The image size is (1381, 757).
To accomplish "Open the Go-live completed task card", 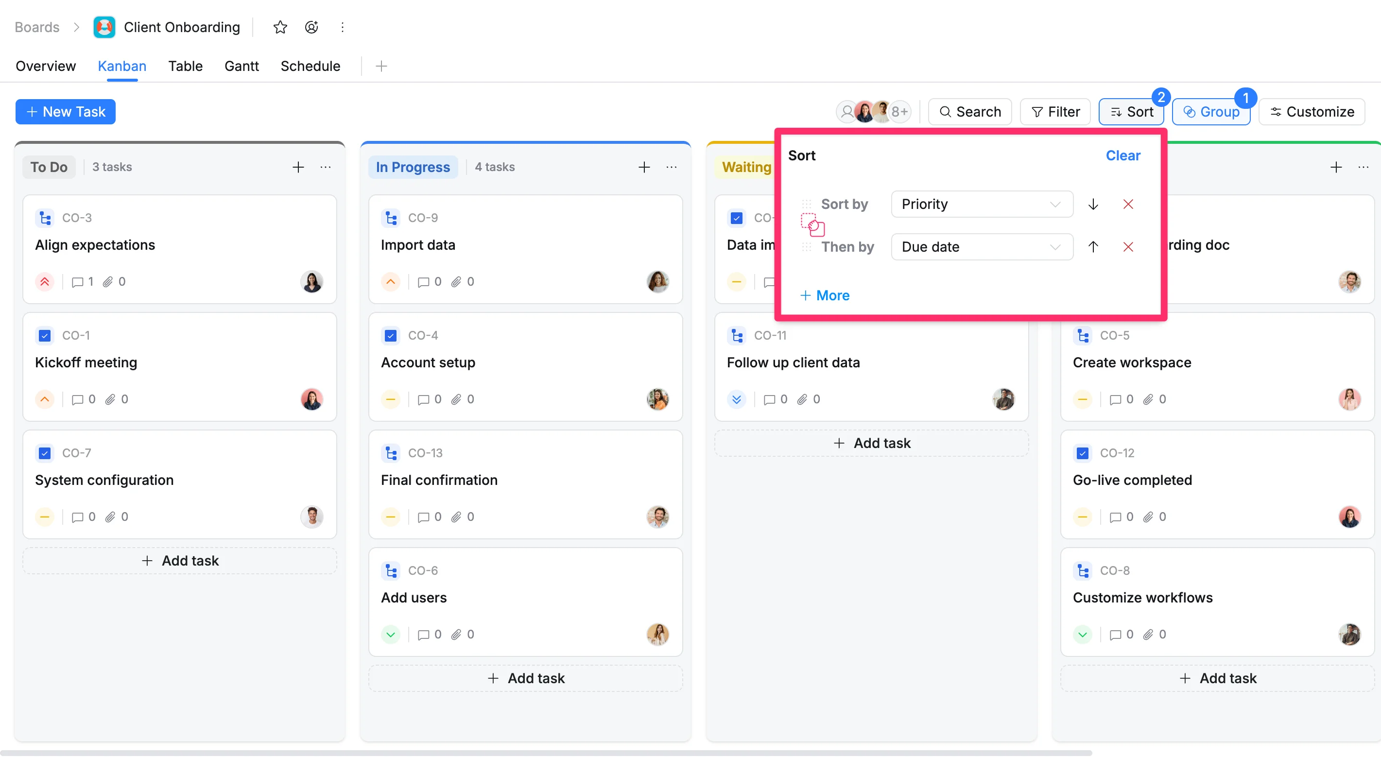I will 1218,484.
